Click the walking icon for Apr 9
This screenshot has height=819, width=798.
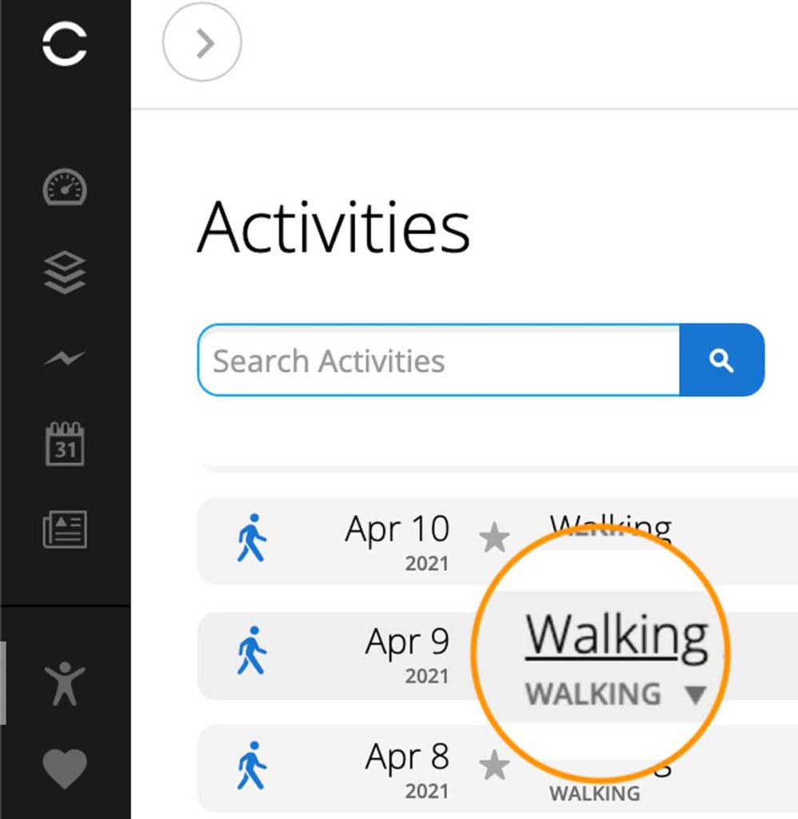point(252,652)
